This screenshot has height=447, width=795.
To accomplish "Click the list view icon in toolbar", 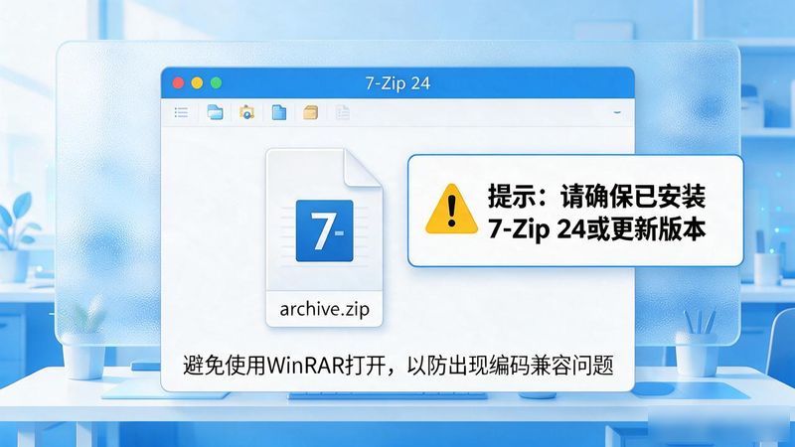I will [181, 112].
